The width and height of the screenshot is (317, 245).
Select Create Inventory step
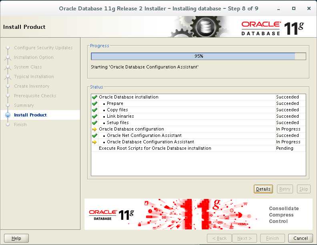(x=32, y=86)
